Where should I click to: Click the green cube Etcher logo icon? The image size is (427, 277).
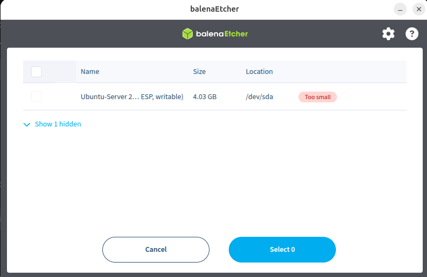click(188, 34)
